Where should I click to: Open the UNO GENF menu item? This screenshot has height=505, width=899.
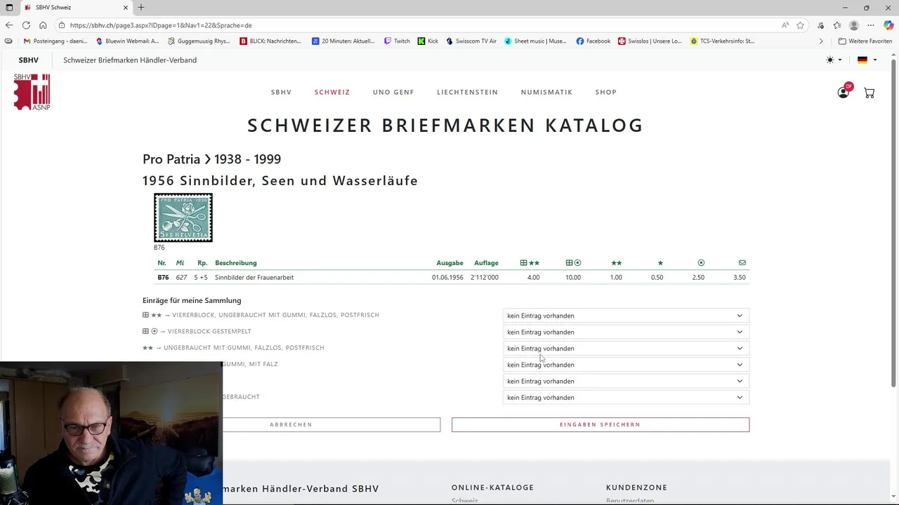(393, 93)
